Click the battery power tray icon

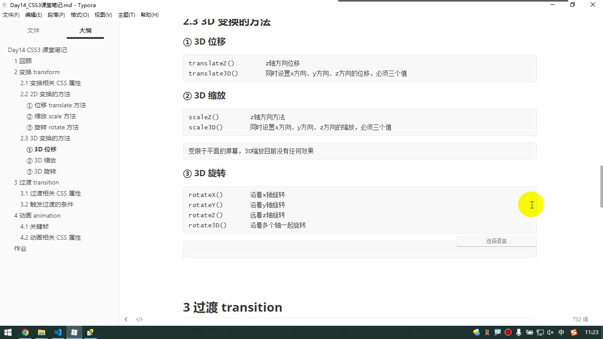530,332
